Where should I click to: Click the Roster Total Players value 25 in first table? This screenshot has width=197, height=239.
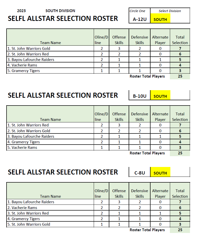click(x=180, y=76)
